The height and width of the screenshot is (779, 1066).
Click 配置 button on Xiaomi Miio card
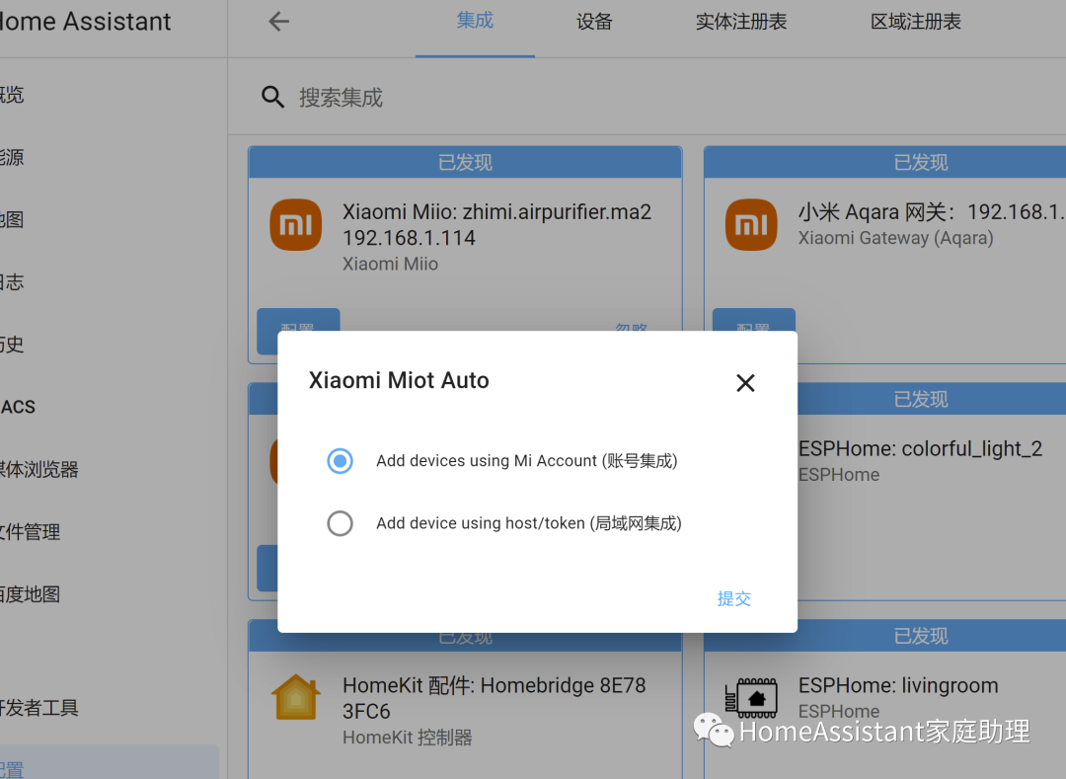click(x=298, y=327)
